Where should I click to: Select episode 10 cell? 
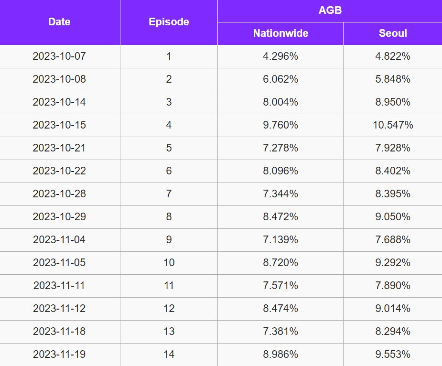169,263
